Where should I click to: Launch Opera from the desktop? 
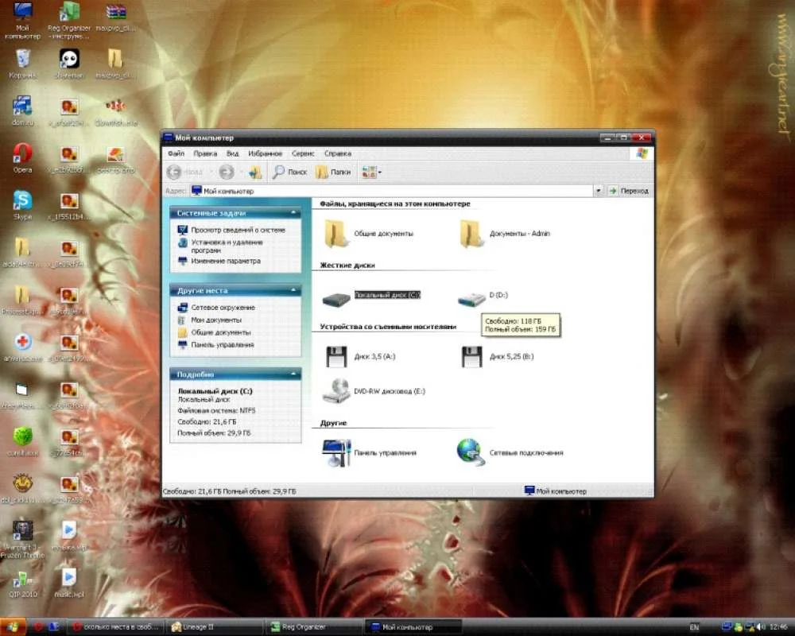click(22, 154)
